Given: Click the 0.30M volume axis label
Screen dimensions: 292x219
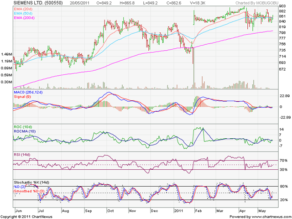Looking at the screenshot, I should click(6, 82).
